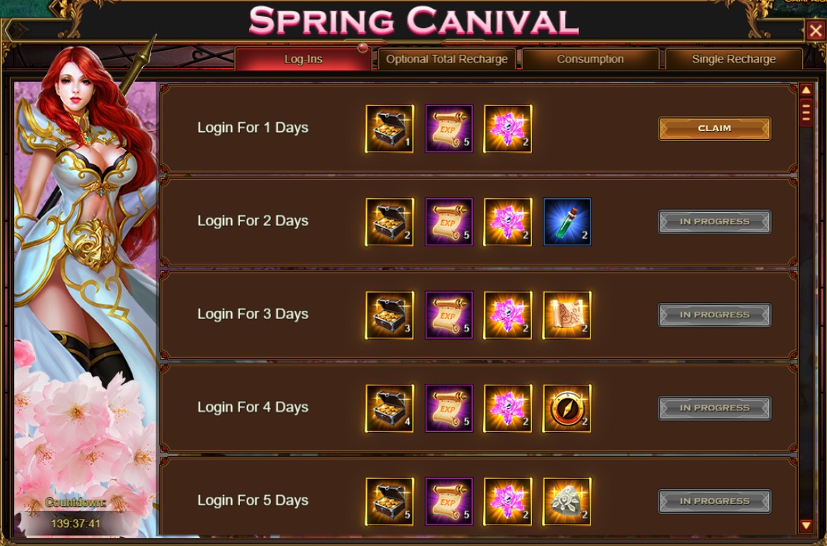Close the Spring Canival window

tap(815, 30)
